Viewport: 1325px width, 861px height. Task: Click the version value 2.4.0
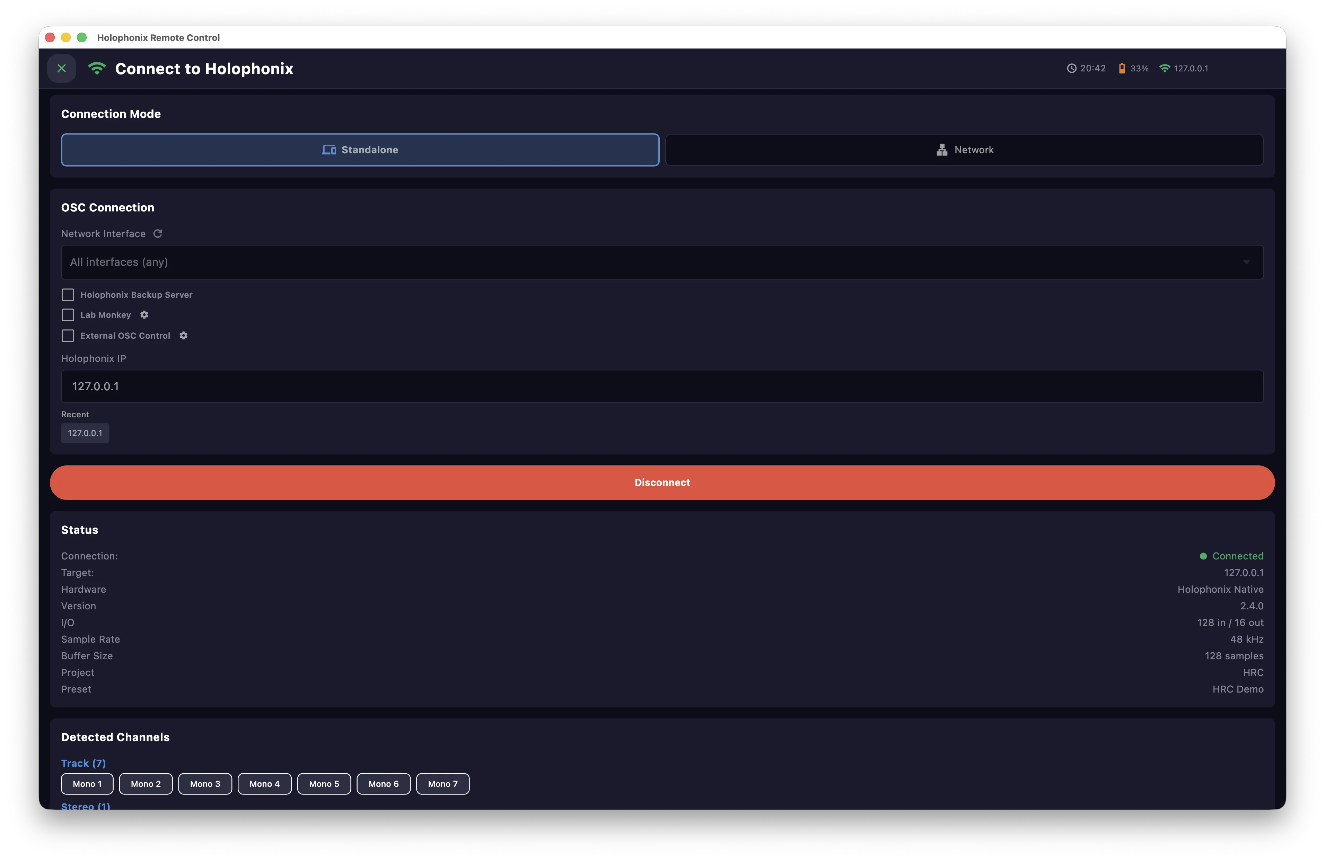[1252, 606]
